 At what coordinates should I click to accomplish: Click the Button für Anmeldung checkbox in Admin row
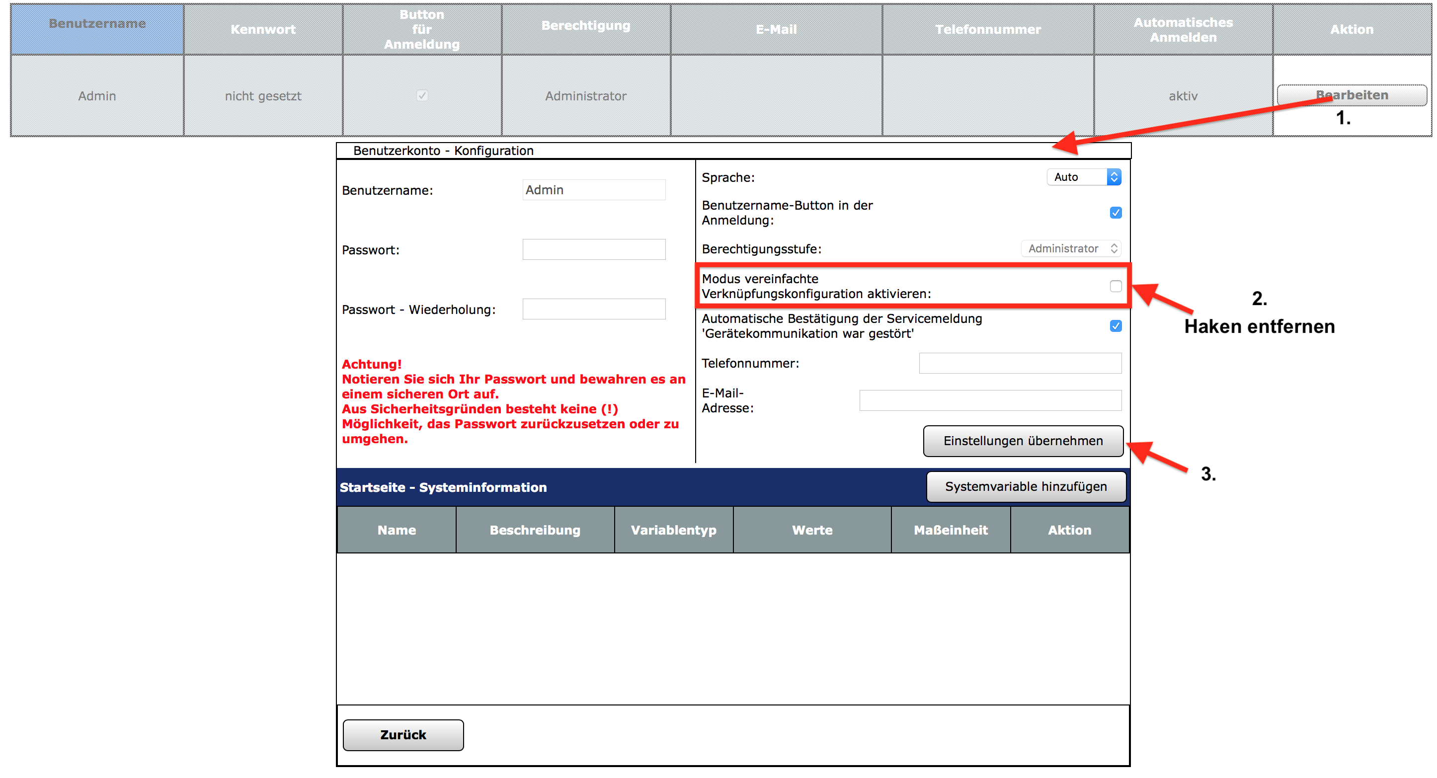click(422, 95)
